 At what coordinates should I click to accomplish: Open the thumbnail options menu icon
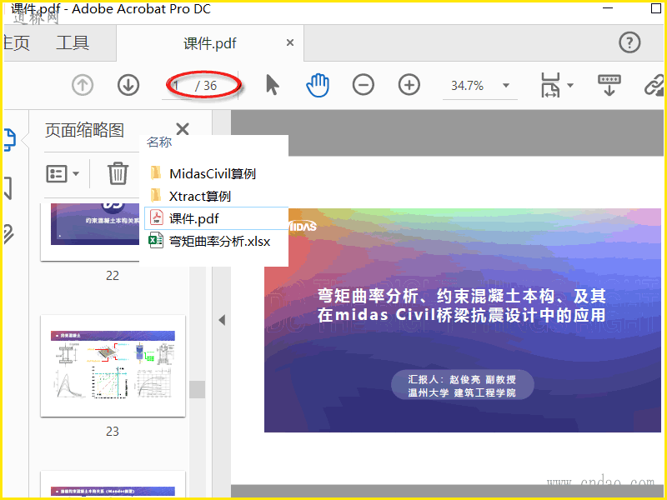[57, 173]
